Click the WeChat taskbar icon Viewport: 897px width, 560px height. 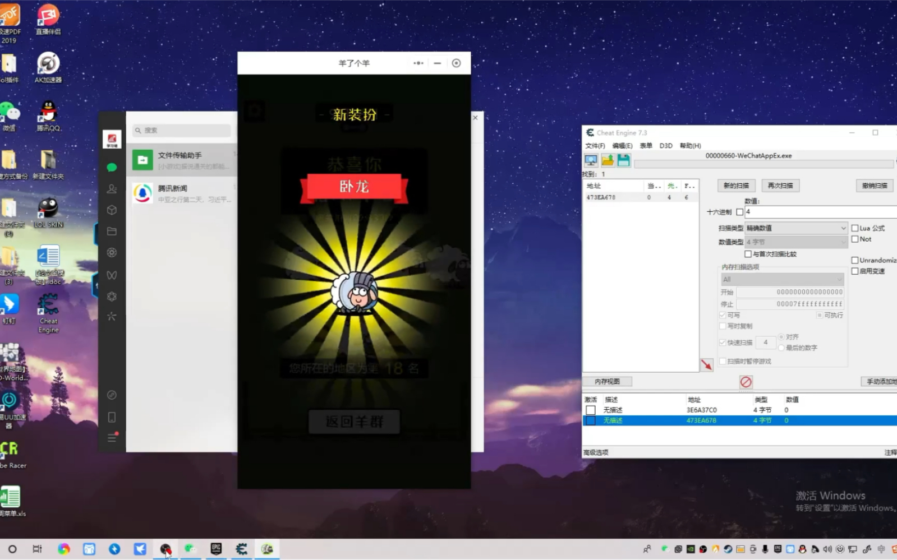point(191,549)
